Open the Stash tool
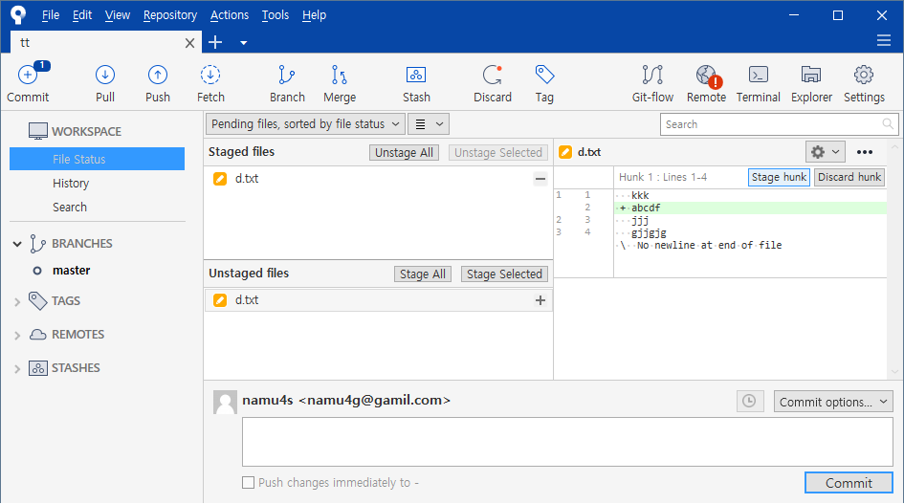 (x=416, y=82)
